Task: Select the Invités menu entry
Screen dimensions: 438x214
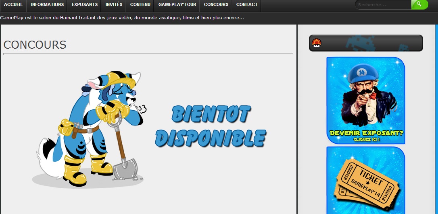Action: click(114, 5)
